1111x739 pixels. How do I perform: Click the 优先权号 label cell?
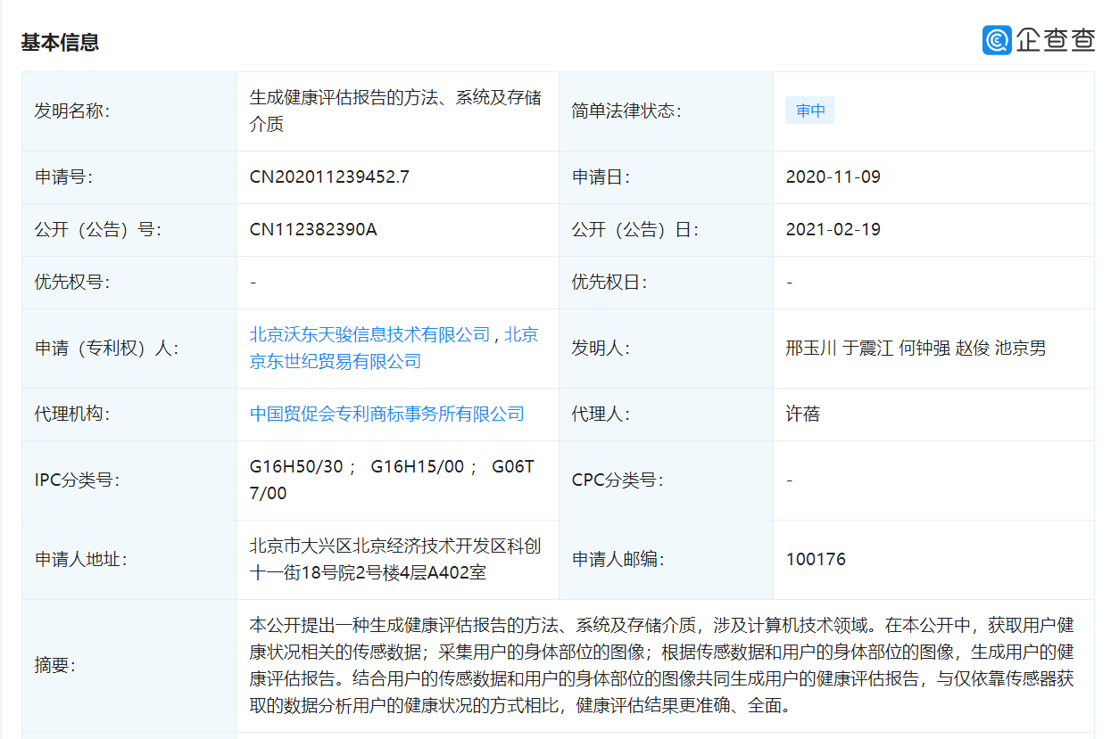pos(129,283)
